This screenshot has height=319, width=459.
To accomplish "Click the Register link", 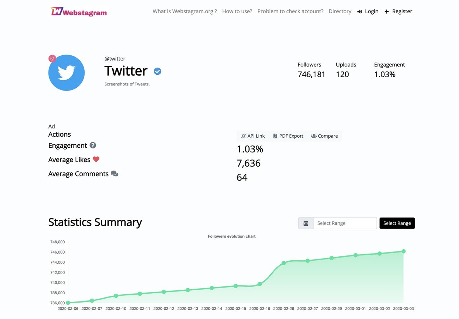I will pyautogui.click(x=398, y=11).
